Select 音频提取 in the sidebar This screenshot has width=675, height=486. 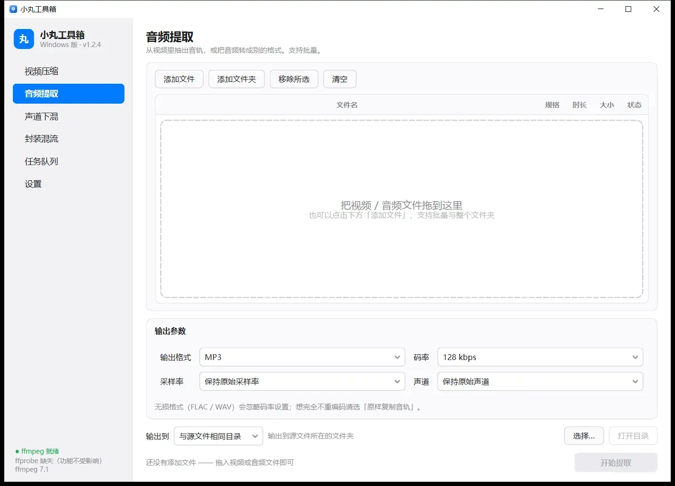pos(69,94)
